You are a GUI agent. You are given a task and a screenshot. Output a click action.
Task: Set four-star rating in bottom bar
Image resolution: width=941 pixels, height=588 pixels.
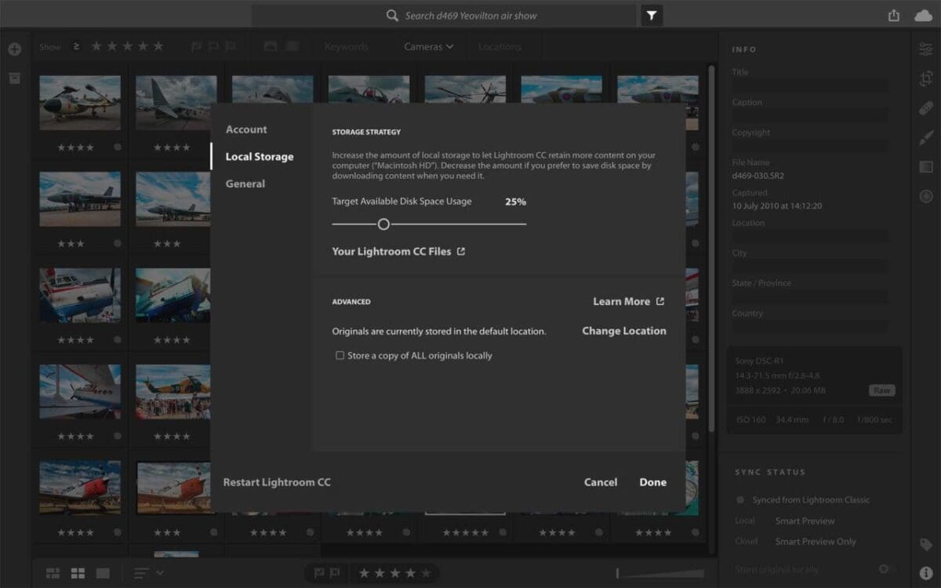pos(411,573)
